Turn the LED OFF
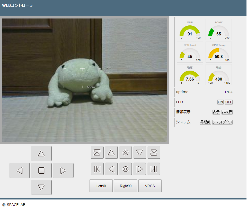The width and height of the screenshot is (247, 210). 228,102
